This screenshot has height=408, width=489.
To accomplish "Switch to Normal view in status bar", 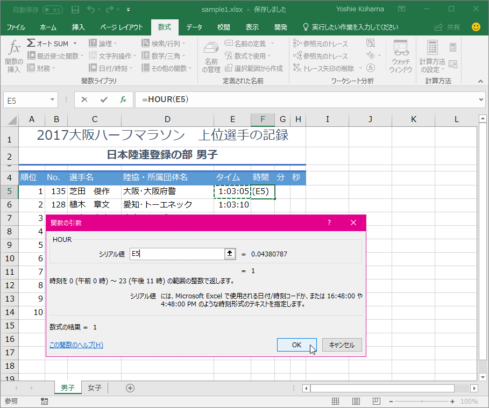I will (336, 401).
